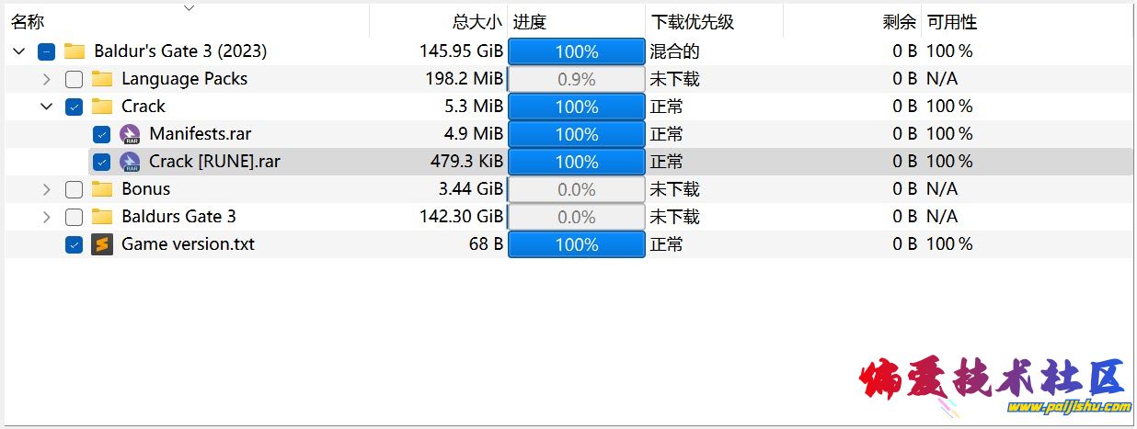Click the Crack [RUNE].rar progress bar
The image size is (1137, 429).
click(x=577, y=162)
